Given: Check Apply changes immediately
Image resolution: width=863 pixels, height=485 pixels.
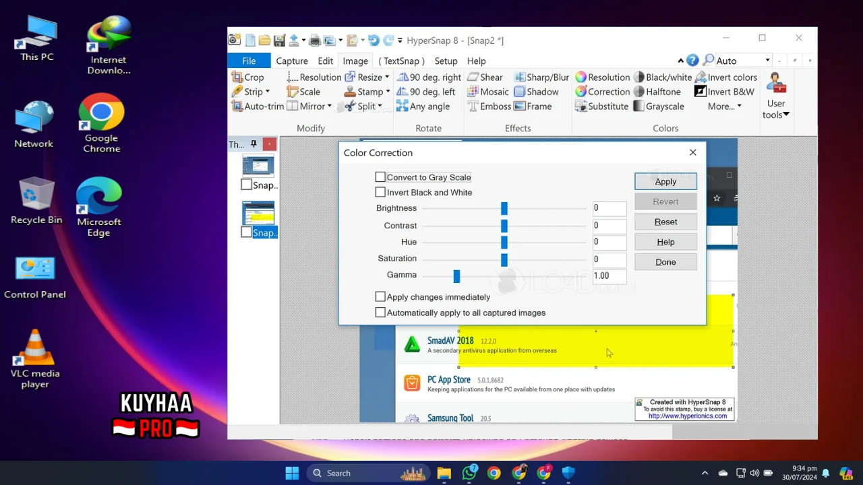Looking at the screenshot, I should click(x=380, y=297).
